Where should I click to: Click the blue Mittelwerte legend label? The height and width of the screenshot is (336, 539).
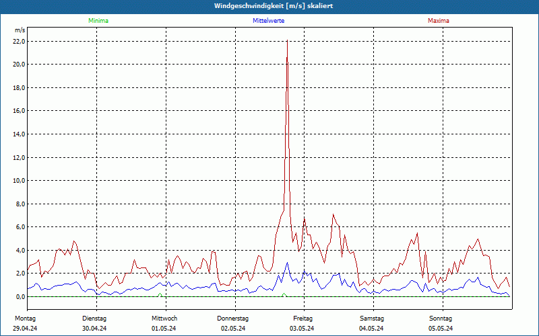pyautogui.click(x=268, y=21)
